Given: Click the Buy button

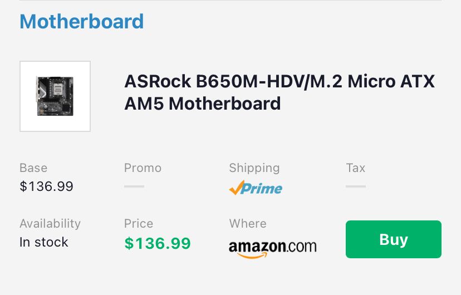Looking at the screenshot, I should point(394,239).
